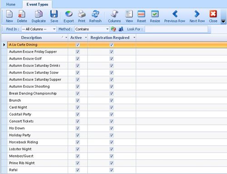Image resolution: width=227 pixels, height=174 pixels.
Task: Uncheck Registration Required for Brunch
Action: coord(112,100)
